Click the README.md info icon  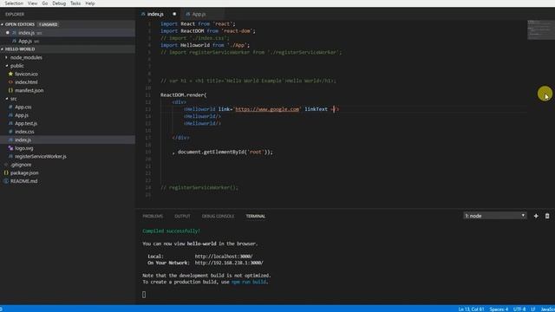[6, 181]
